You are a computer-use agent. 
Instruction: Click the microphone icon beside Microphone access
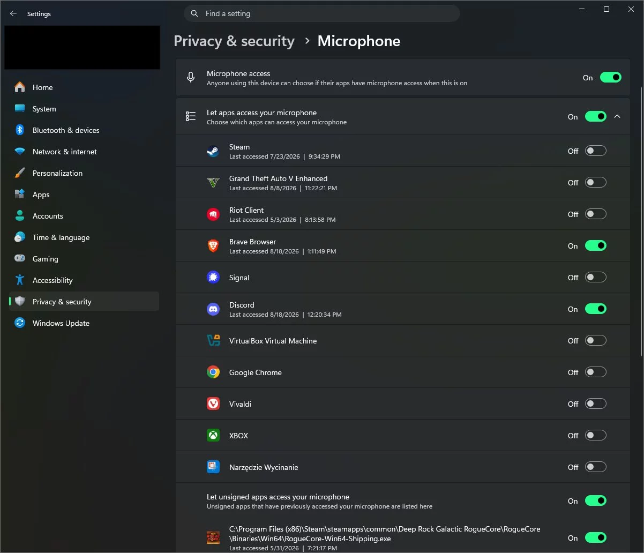click(191, 78)
